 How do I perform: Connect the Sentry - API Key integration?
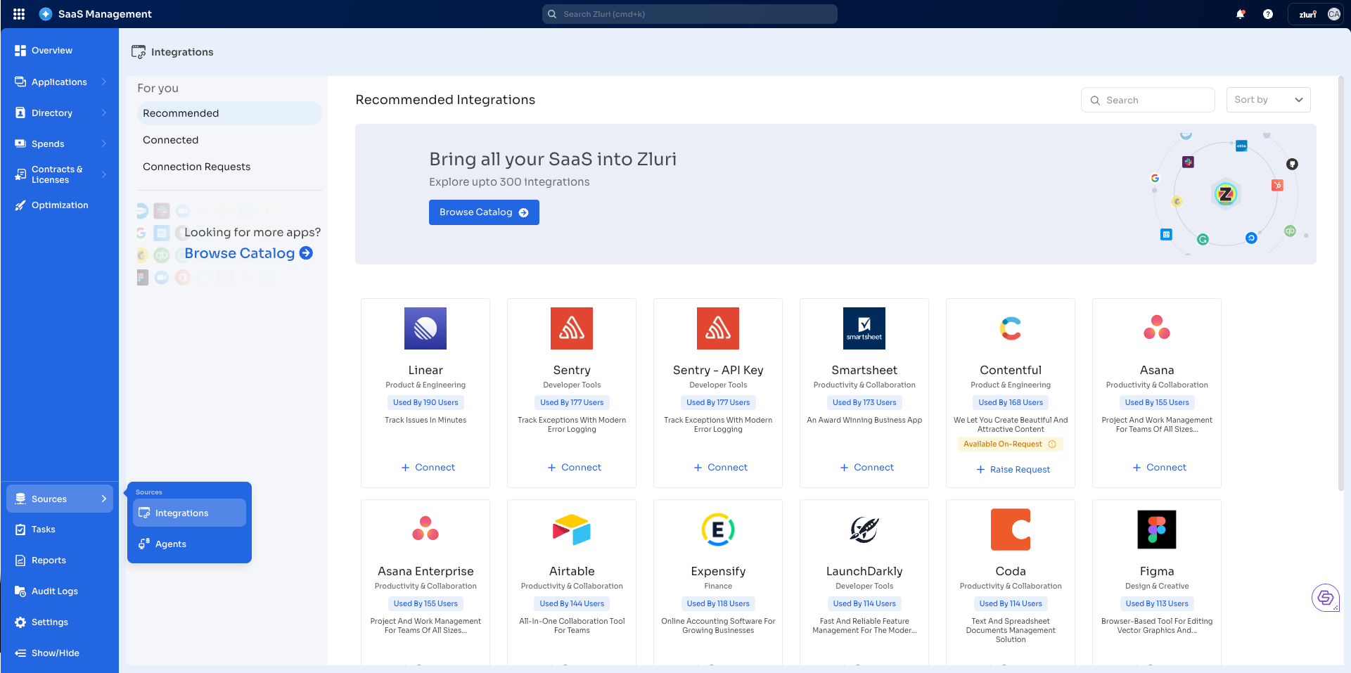click(x=720, y=468)
